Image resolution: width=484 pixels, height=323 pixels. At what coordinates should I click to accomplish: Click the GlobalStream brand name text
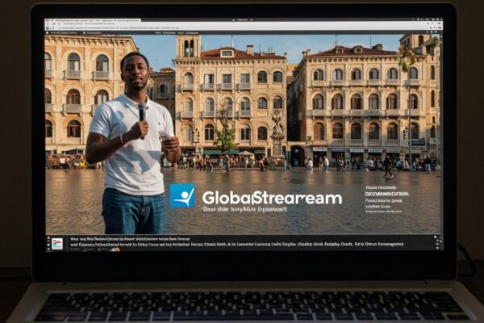pyautogui.click(x=272, y=198)
